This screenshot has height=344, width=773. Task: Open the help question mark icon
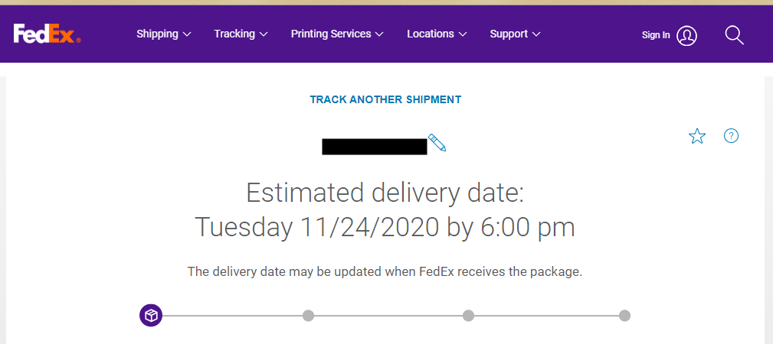731,136
